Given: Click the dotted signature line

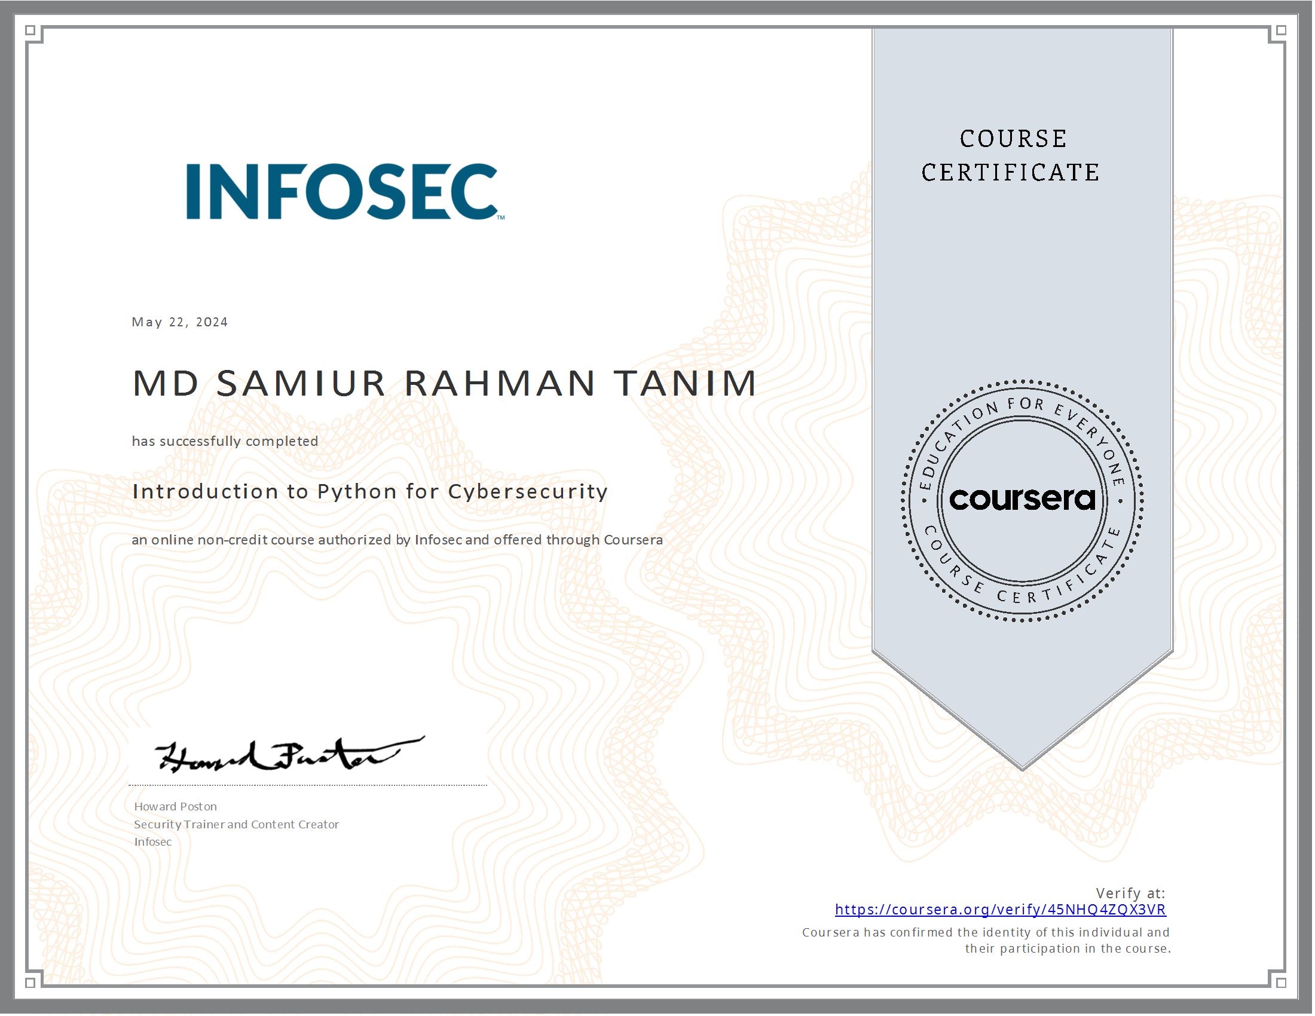Looking at the screenshot, I should (307, 784).
